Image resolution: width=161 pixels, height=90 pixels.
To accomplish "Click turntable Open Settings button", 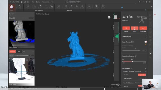I will pos(142,78).
